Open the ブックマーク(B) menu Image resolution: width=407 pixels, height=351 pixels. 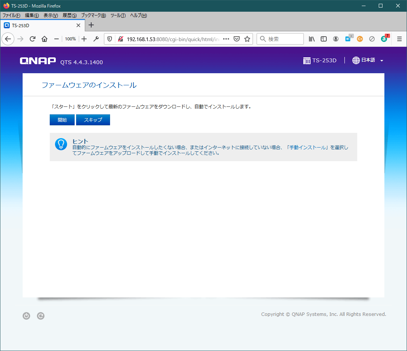[x=93, y=15]
